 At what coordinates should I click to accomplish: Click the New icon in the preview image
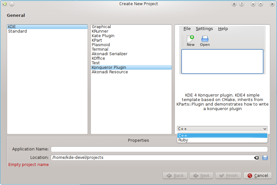pyautogui.click(x=191, y=41)
